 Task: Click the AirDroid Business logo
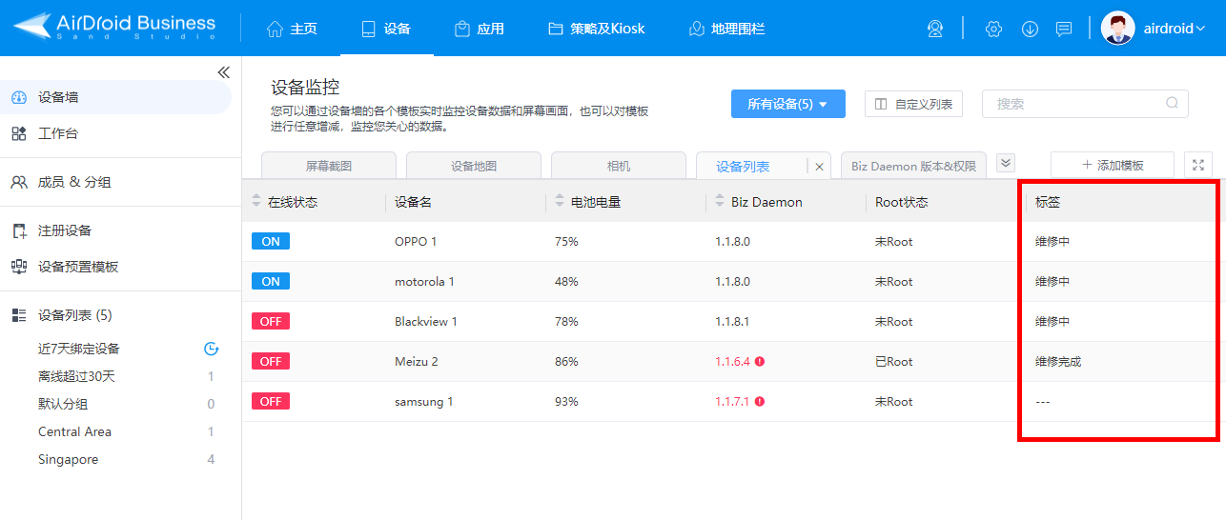point(114,28)
